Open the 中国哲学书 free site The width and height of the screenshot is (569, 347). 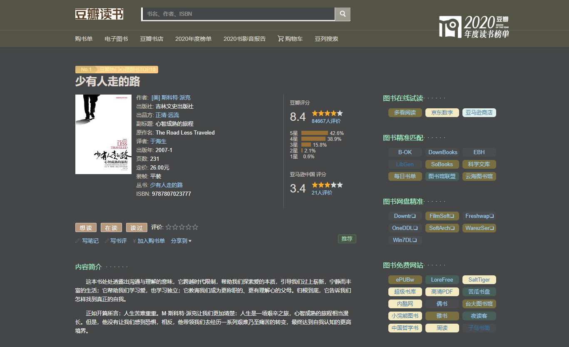click(405, 328)
